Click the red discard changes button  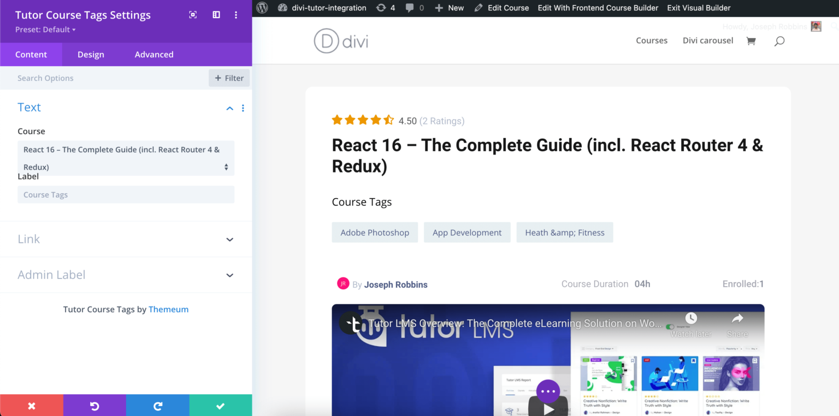[x=32, y=406]
